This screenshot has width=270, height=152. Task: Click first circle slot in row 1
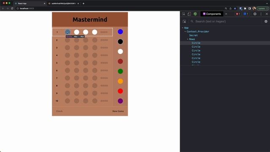[67, 32]
